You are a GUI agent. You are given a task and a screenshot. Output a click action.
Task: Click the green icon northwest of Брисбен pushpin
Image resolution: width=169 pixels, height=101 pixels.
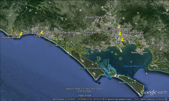pos(115,22)
